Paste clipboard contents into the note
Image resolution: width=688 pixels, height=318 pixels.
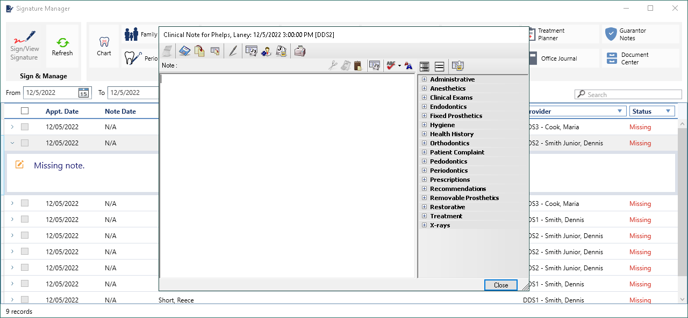pyautogui.click(x=358, y=66)
